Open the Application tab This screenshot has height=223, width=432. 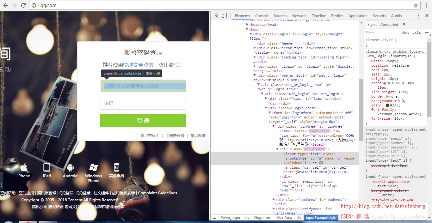click(358, 16)
